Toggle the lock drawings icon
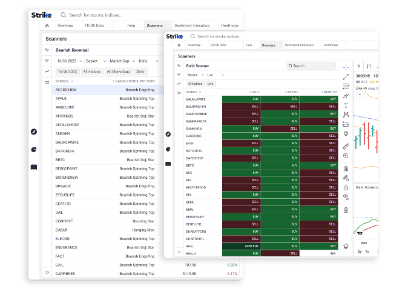Viewport: 408px width, 303px height. (x=346, y=187)
